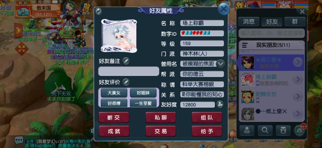Click the friend's avatar portrait thumbnail
The height and width of the screenshot is (148, 322).
point(119,36)
